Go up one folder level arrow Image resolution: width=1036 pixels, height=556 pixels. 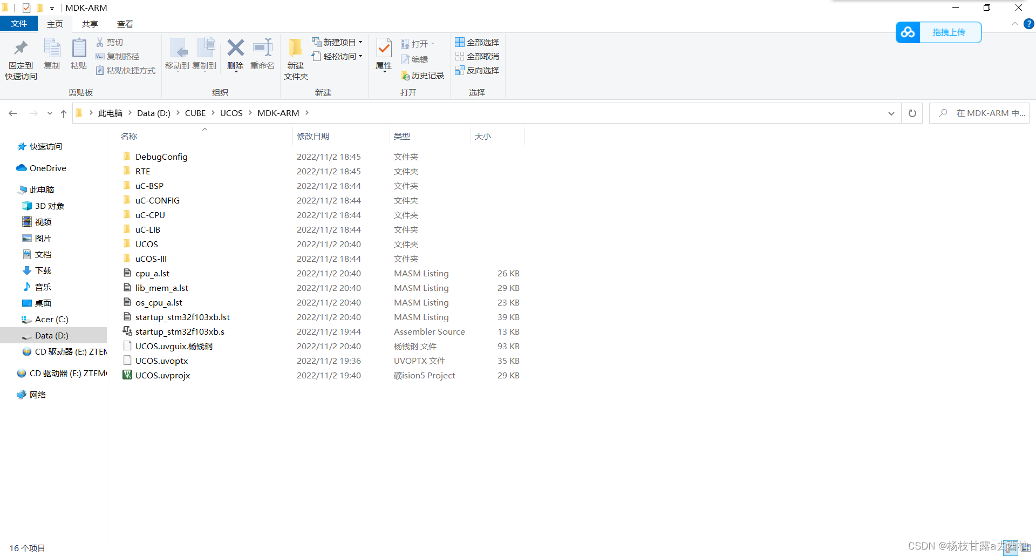coord(64,113)
